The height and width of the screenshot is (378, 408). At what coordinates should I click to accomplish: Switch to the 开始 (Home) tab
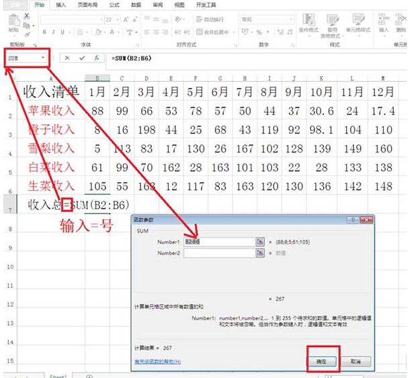(39, 5)
